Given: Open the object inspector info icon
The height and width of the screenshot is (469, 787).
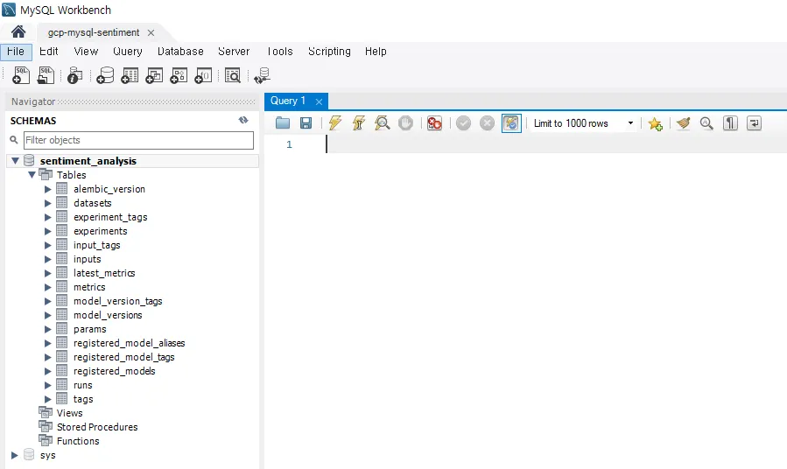Looking at the screenshot, I should [74, 75].
